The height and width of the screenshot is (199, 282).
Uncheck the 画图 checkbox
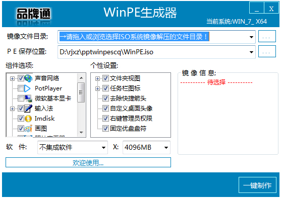tap(21, 129)
